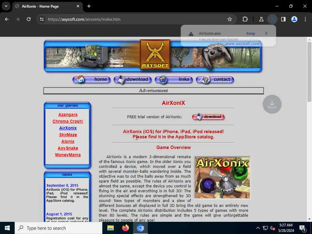Screen dimensions: 312x234
Task: Open the download navigation button
Action: (x=133, y=80)
